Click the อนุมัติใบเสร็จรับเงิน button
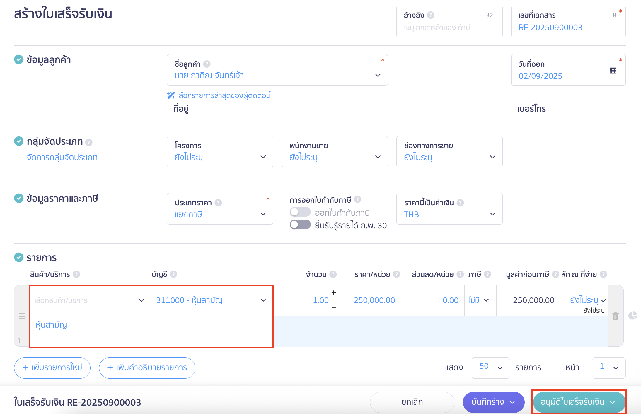This screenshot has height=414, width=641. point(572,402)
